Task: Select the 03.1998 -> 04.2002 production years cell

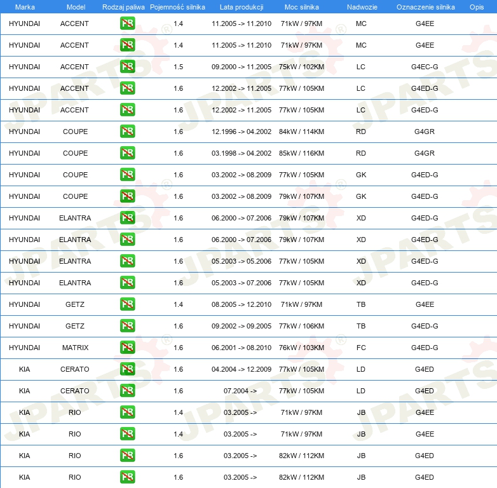Action: (x=242, y=153)
